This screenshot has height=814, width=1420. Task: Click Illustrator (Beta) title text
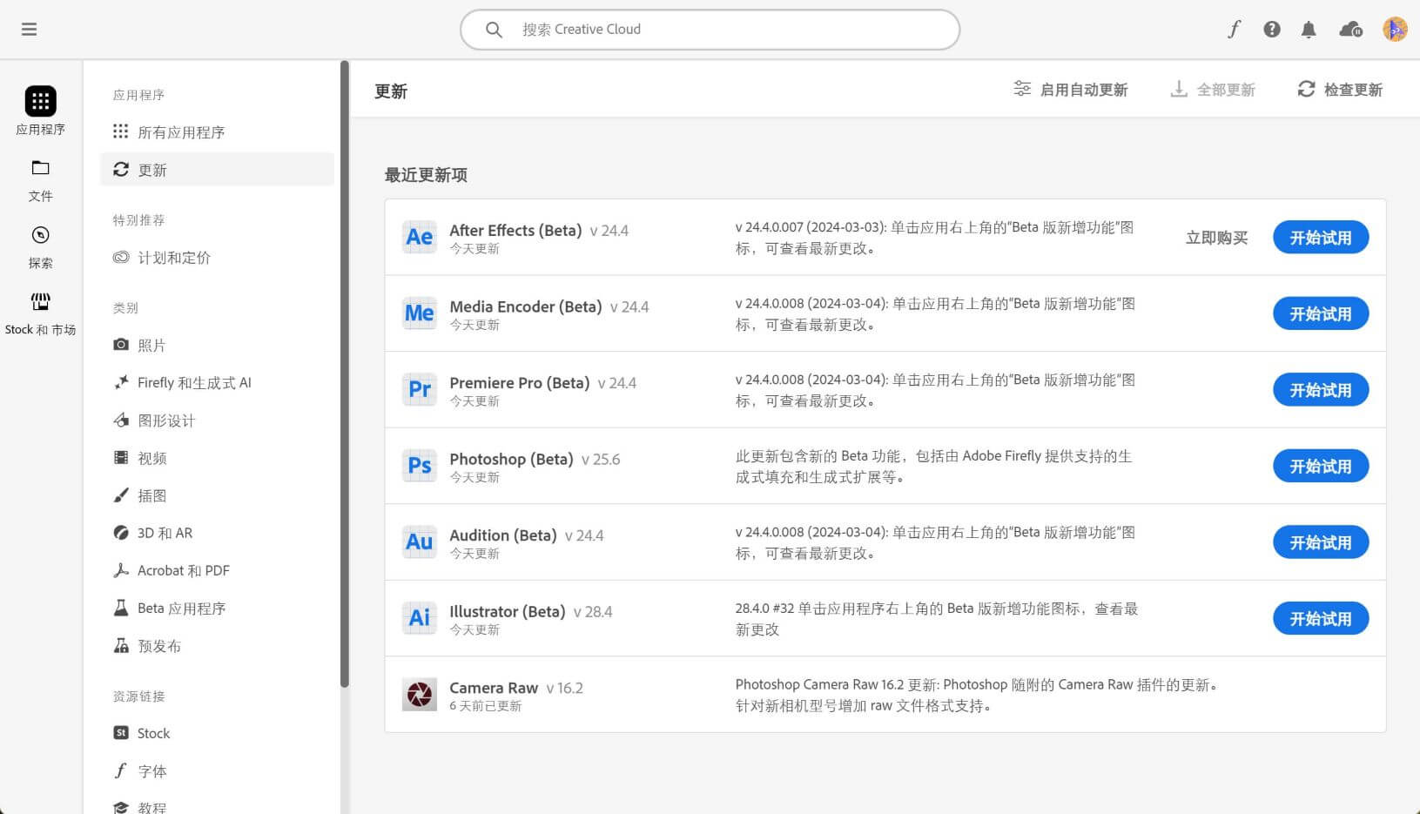pyautogui.click(x=508, y=611)
